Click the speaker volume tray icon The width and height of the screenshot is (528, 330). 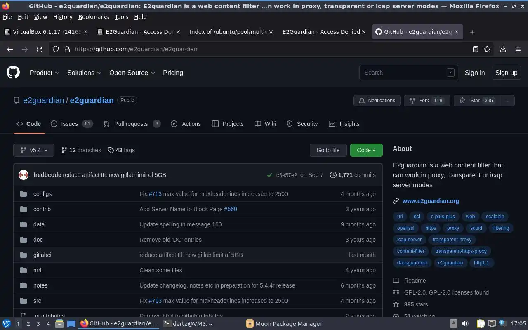[x=465, y=323]
